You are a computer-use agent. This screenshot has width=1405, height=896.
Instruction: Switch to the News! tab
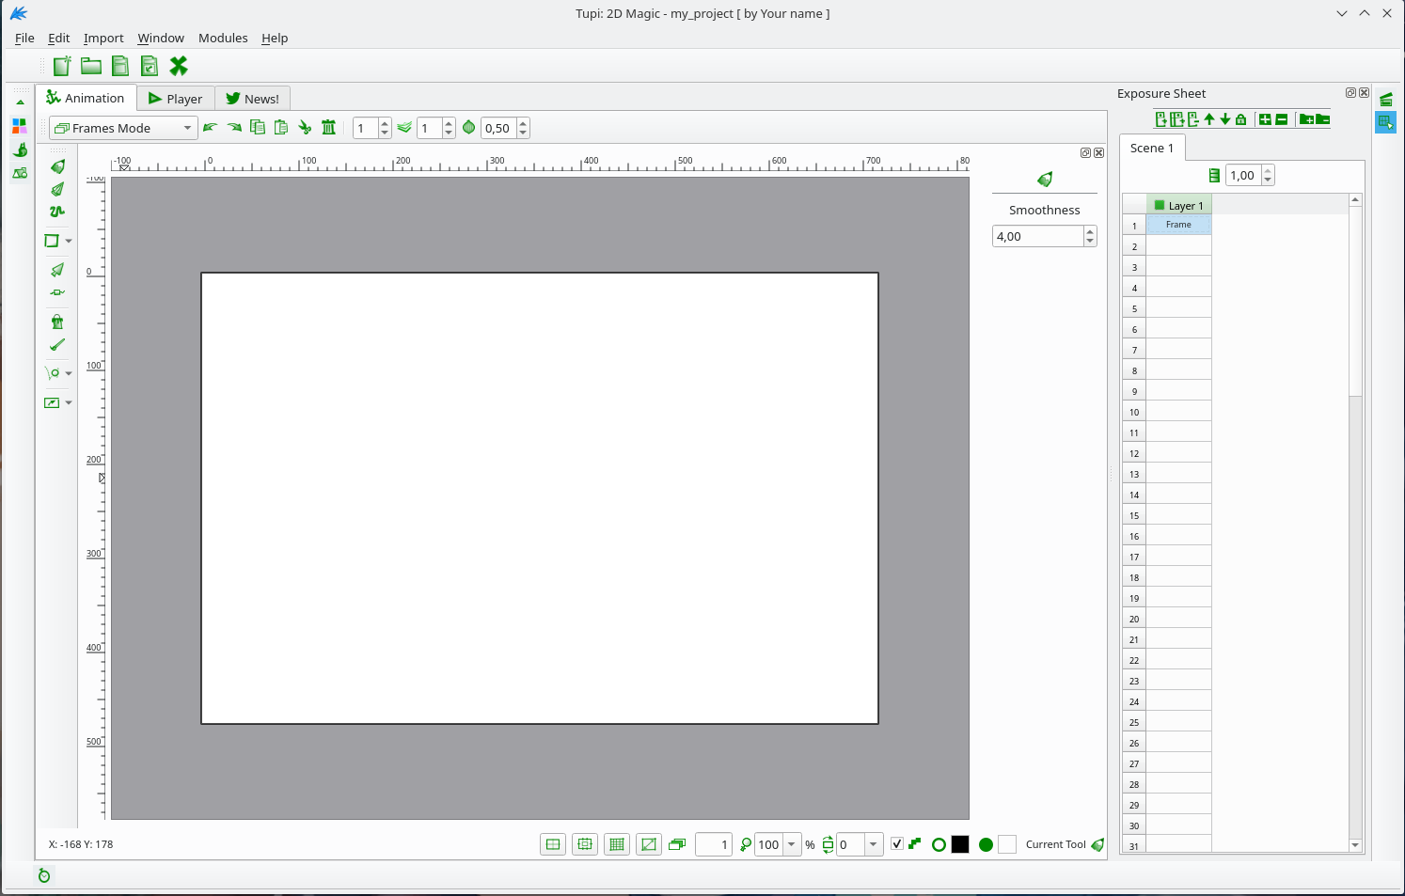click(252, 99)
